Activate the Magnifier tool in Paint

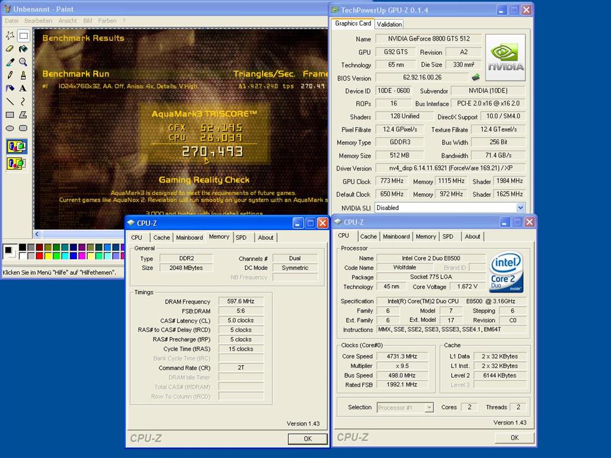[x=23, y=62]
